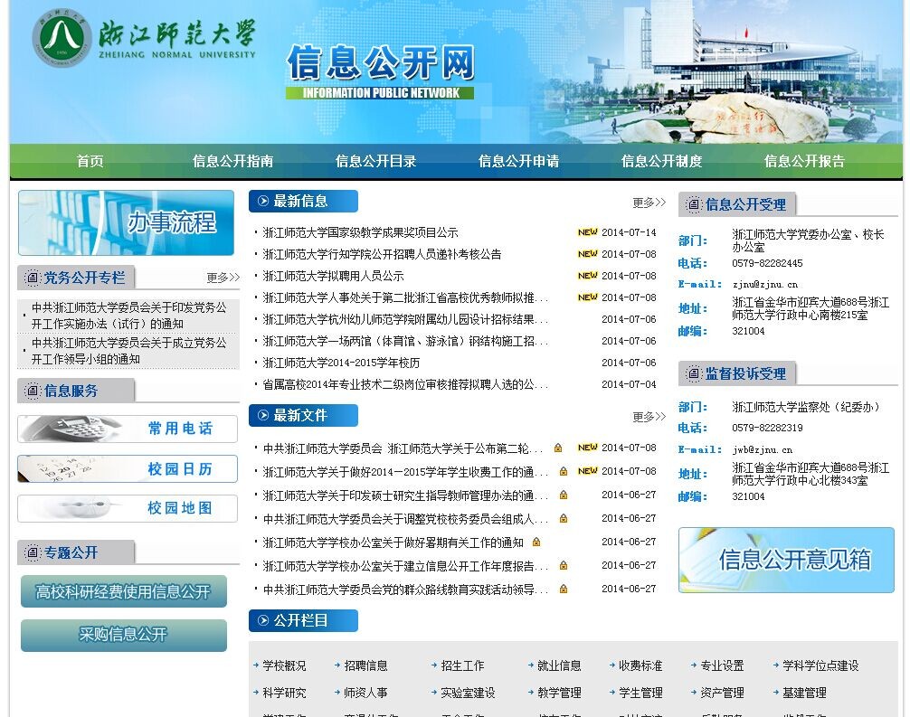This screenshot has height=717, width=910.
Task: Click the 办事流程 banner image
Action: (126, 222)
